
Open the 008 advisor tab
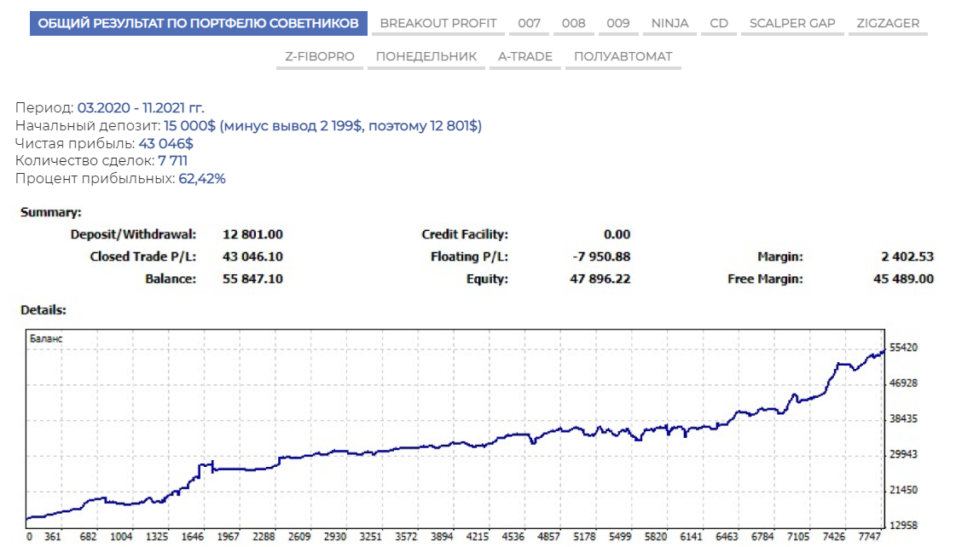click(574, 23)
